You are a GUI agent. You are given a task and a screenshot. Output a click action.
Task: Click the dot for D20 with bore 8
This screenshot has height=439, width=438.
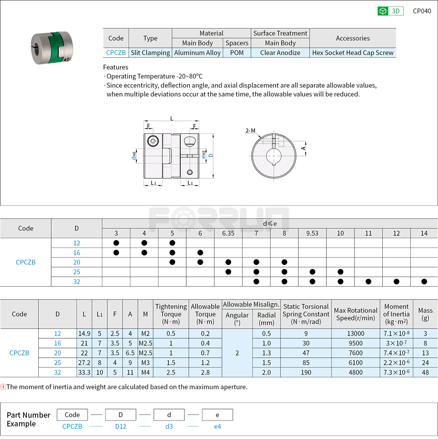pyautogui.click(x=284, y=262)
